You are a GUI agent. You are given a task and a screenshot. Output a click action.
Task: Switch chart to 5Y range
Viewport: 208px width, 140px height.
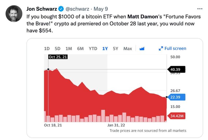coord(115,48)
